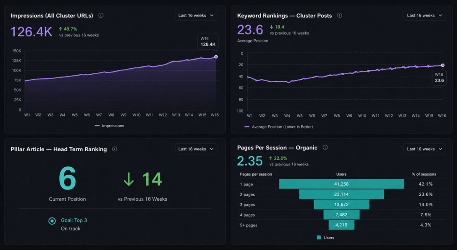
Task: Click the 23.6 average position value
Action: click(x=250, y=30)
